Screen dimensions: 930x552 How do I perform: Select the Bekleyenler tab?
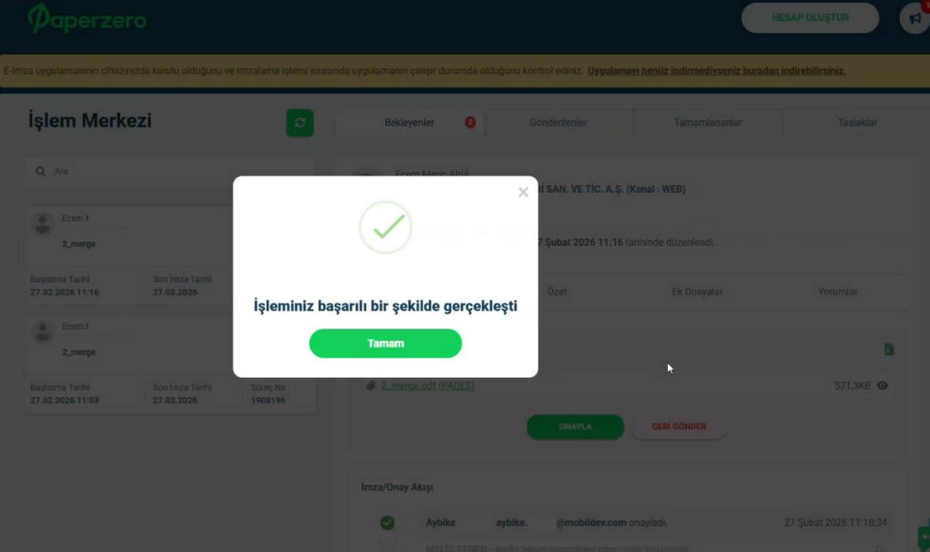(x=410, y=122)
